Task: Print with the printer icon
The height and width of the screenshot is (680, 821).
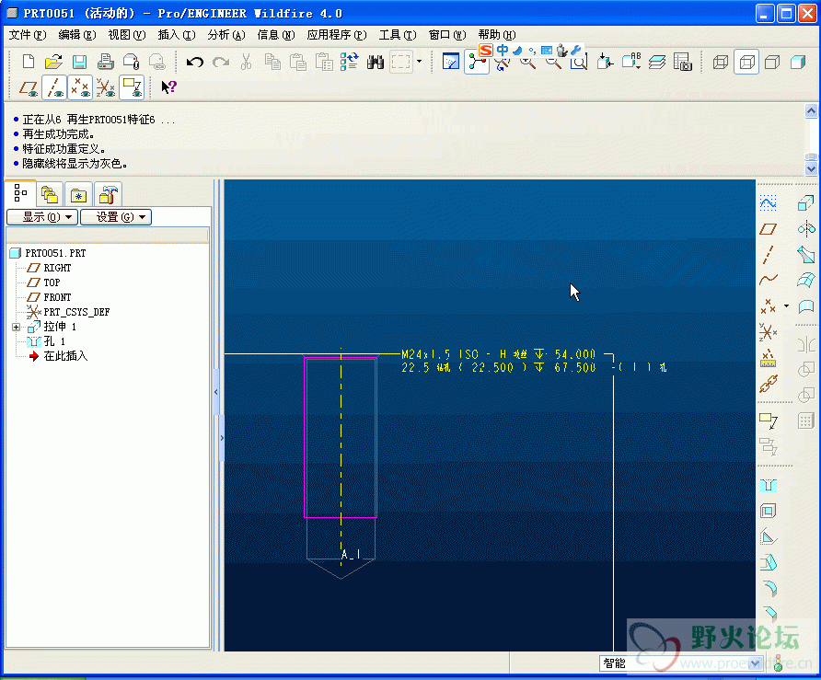Action: pos(105,62)
